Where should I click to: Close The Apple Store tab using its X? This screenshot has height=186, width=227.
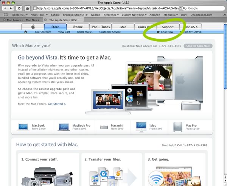tap(45, 20)
